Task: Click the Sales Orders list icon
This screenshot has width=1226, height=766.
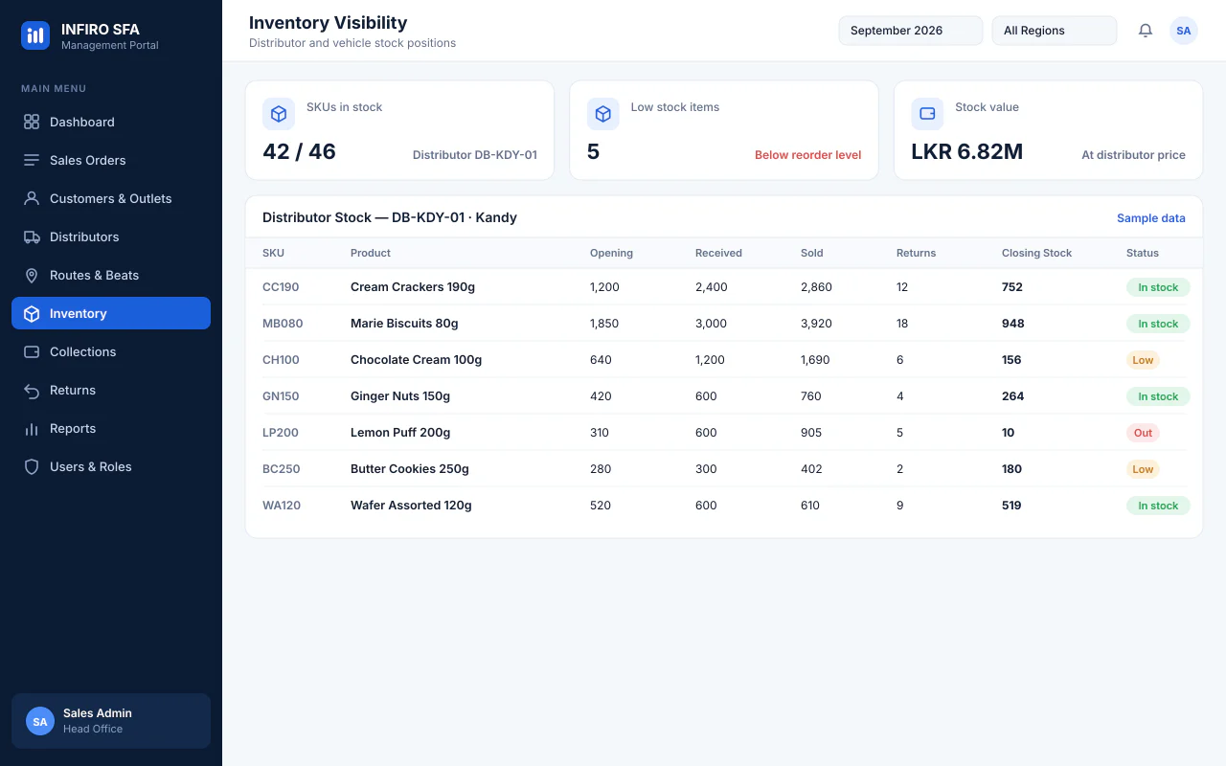Action: tap(32, 160)
